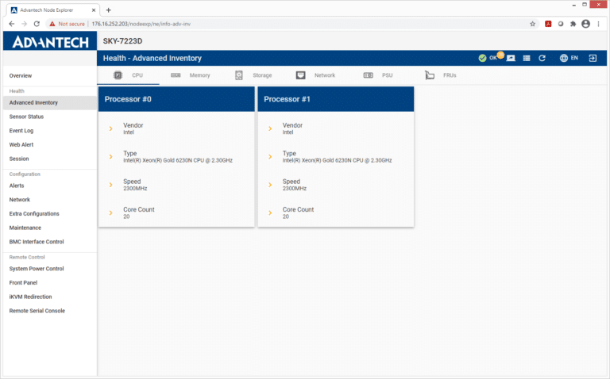Bookmark this page with the star icon
610x379 pixels.
pos(533,24)
